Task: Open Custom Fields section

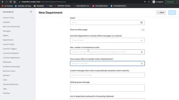Action: (9, 44)
